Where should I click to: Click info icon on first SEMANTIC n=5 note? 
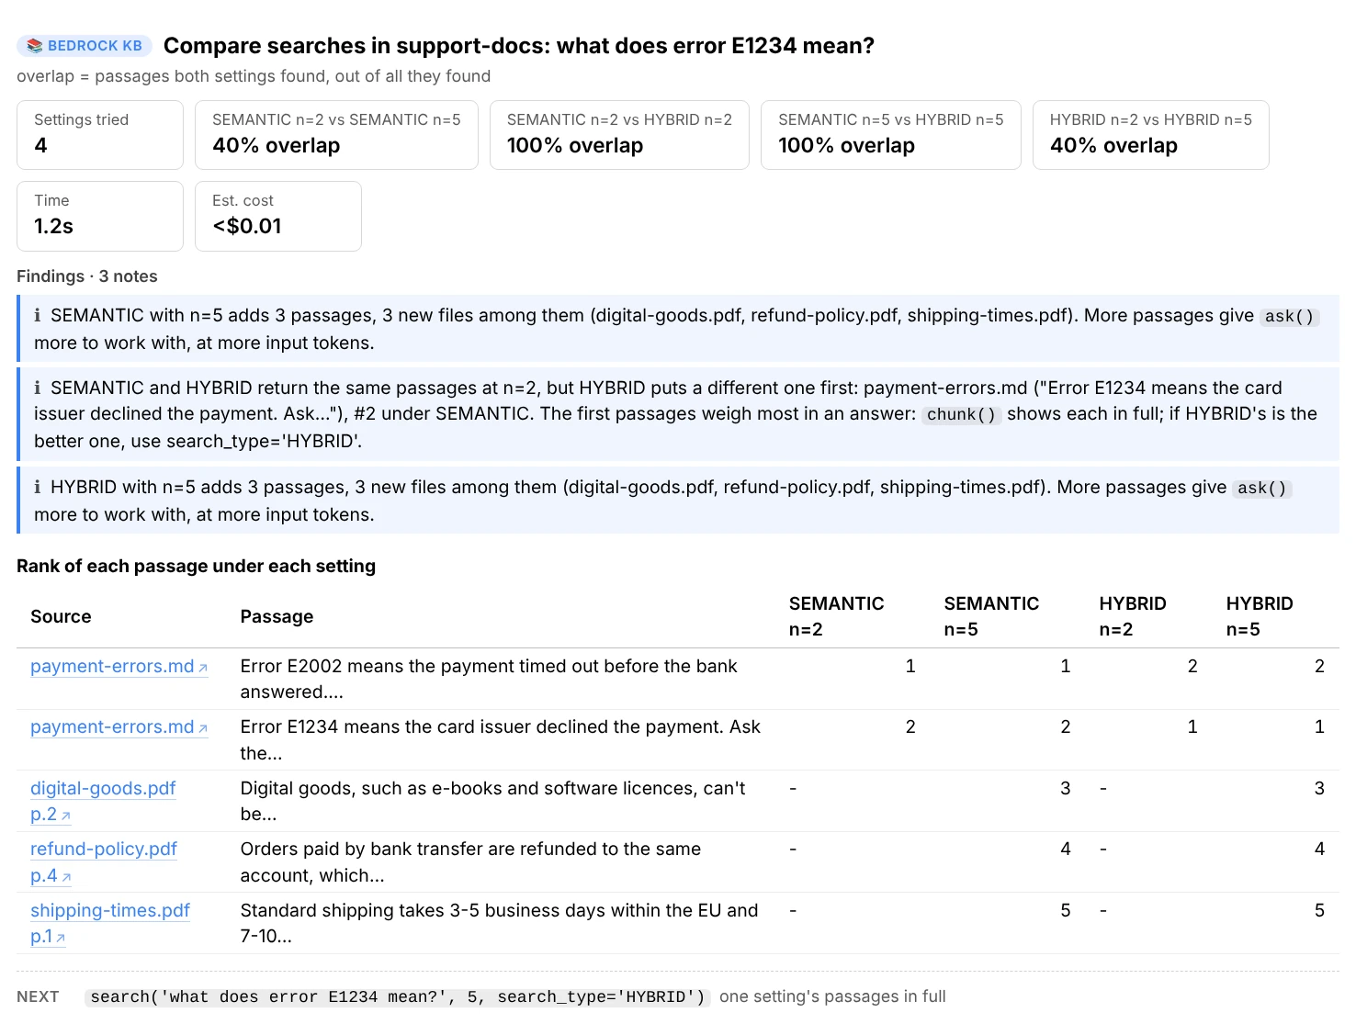38,316
